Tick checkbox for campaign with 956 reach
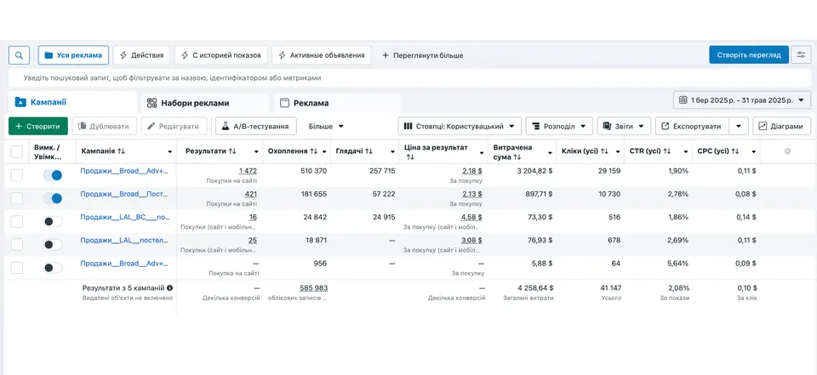The height and width of the screenshot is (375, 817). click(x=17, y=268)
